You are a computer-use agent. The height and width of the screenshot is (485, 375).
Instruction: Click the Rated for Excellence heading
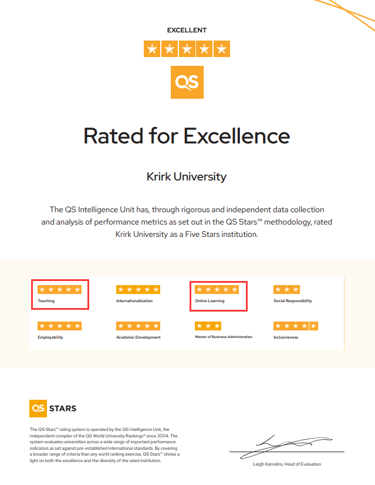(187, 136)
